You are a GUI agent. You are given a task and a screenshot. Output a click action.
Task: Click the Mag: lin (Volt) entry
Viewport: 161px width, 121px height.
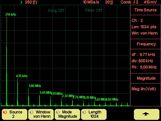point(144,89)
